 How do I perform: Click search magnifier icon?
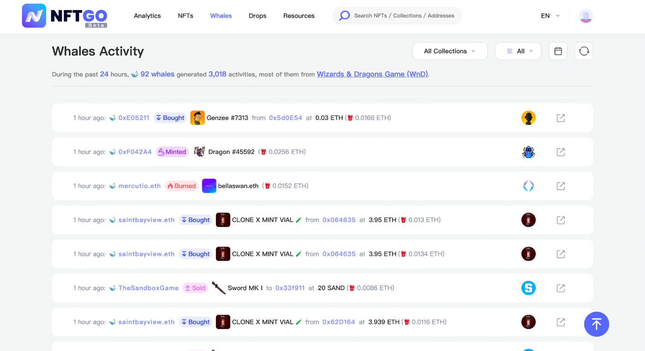click(x=345, y=16)
